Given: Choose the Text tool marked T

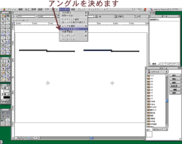Looking at the screenshot, I should coord(3,23).
